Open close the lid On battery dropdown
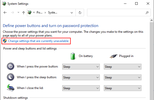154x100 pixels. pyautogui.click(x=81, y=88)
